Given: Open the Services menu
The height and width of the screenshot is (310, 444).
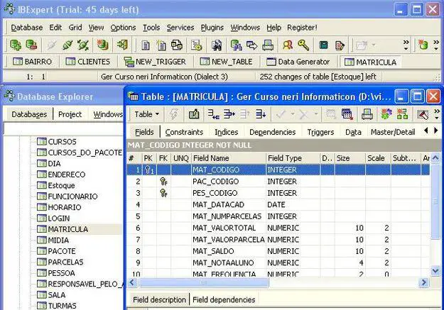Looking at the screenshot, I should coord(180,28).
